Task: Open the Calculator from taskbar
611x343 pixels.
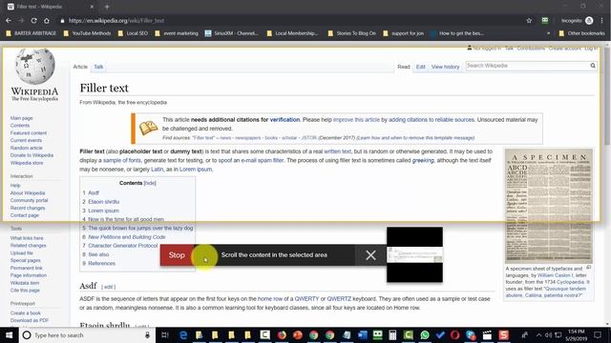Action: [392, 335]
